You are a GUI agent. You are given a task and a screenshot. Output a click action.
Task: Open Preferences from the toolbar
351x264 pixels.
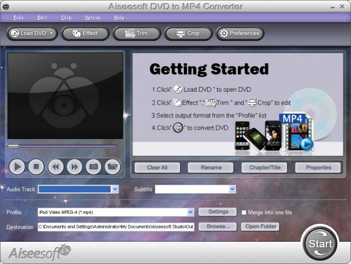click(239, 33)
